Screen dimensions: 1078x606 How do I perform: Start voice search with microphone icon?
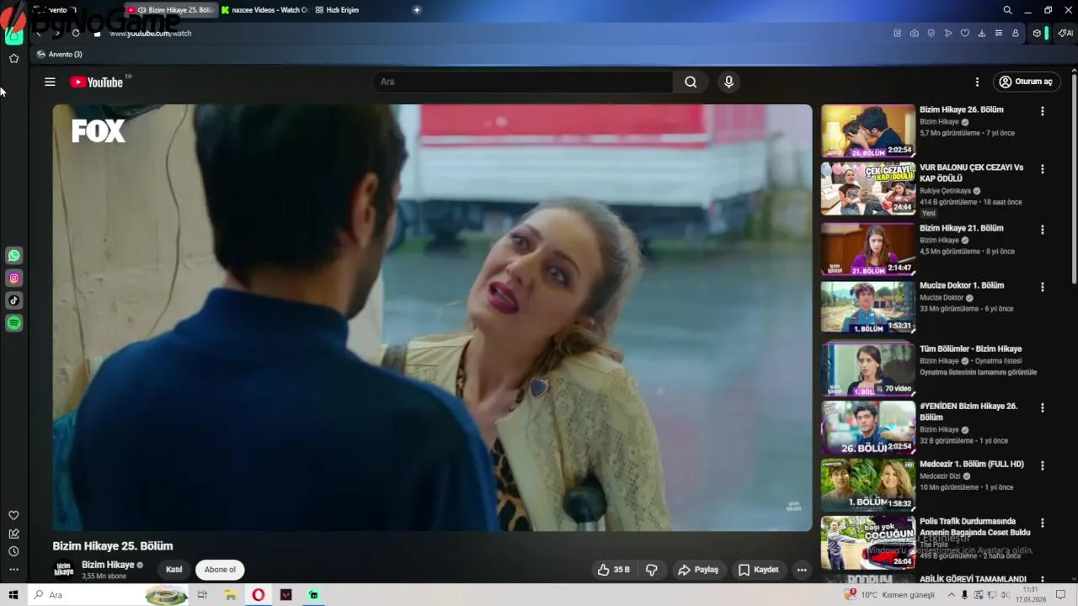728,82
